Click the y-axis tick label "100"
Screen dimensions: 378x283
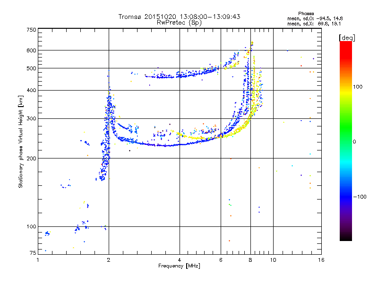(x=31, y=227)
